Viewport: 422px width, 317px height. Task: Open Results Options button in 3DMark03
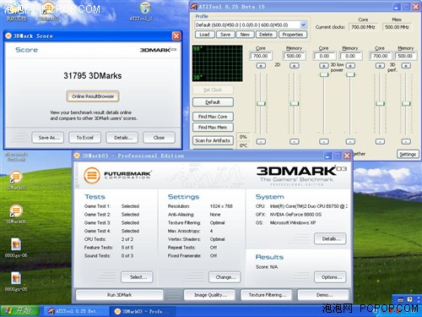(x=330, y=277)
